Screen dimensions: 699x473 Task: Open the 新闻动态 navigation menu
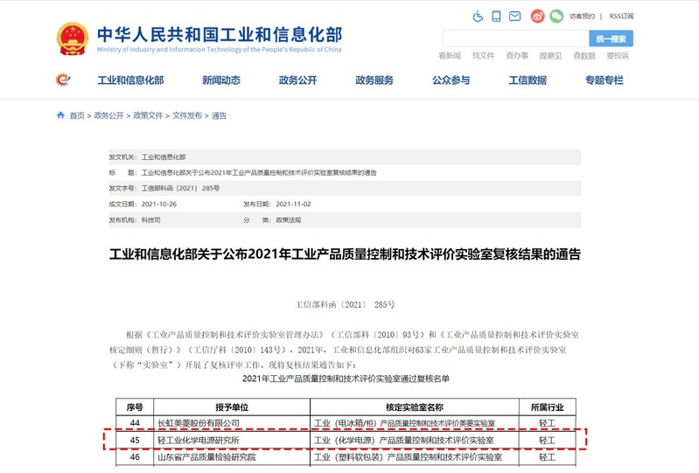coord(220,80)
